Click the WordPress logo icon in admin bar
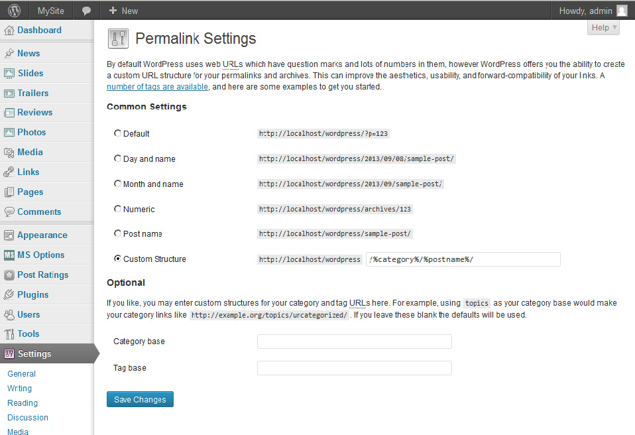This screenshot has width=635, height=435. coord(14,11)
